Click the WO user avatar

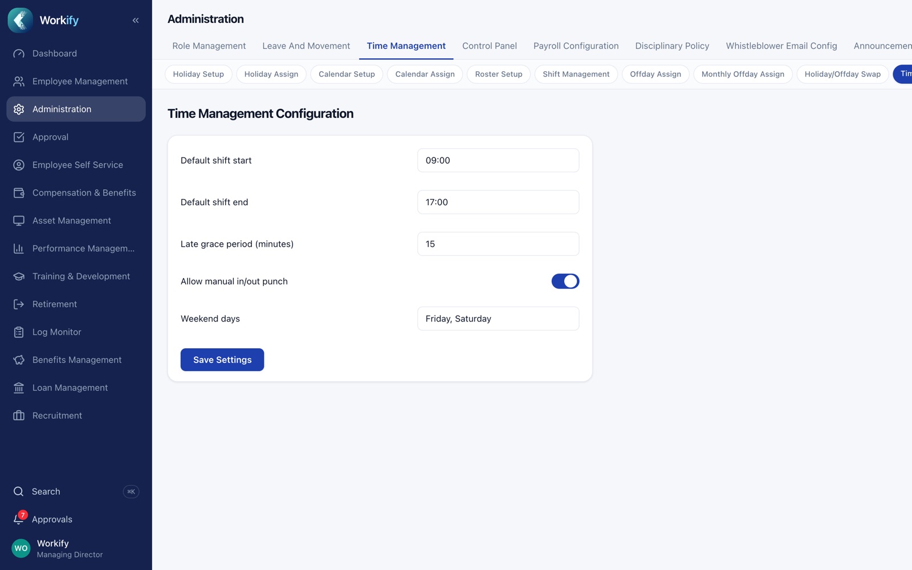[x=21, y=548]
